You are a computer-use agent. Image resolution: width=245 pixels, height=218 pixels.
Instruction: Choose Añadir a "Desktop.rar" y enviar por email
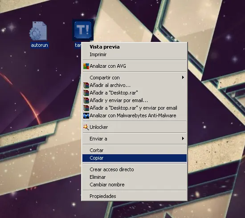click(x=135, y=108)
